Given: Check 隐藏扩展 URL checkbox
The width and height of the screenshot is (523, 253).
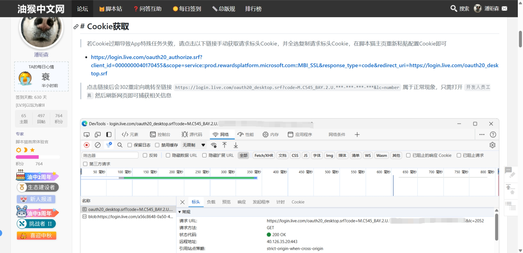Looking at the screenshot, I should click(204, 155).
